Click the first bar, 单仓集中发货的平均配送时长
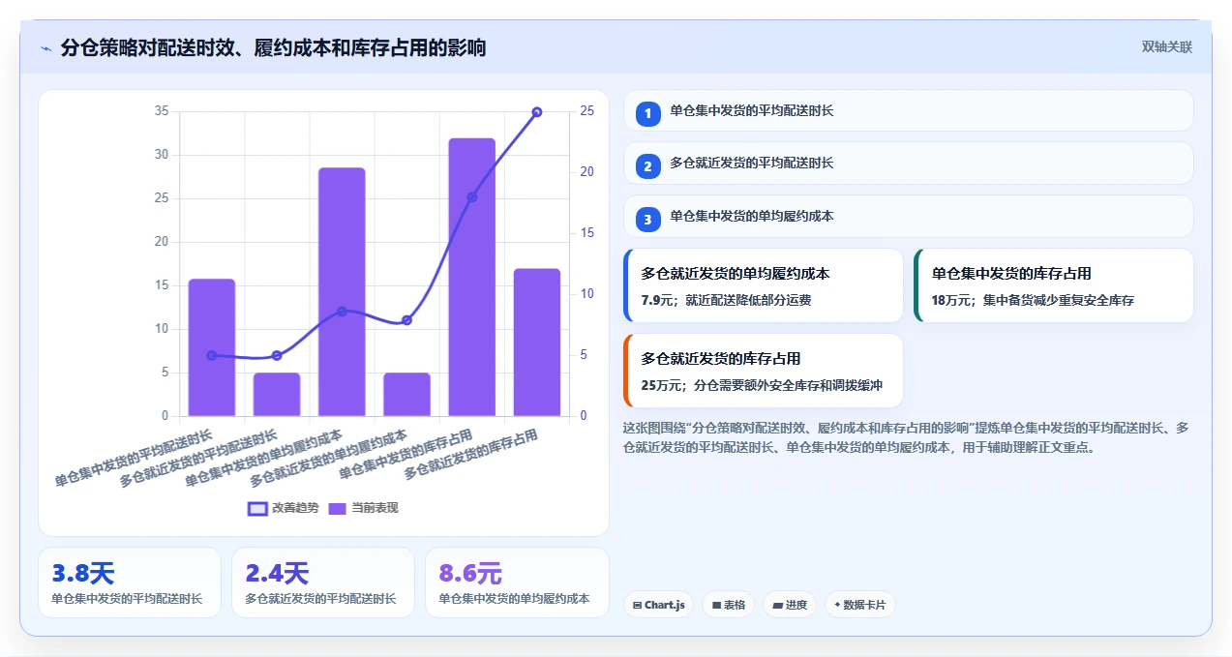 tap(212, 347)
